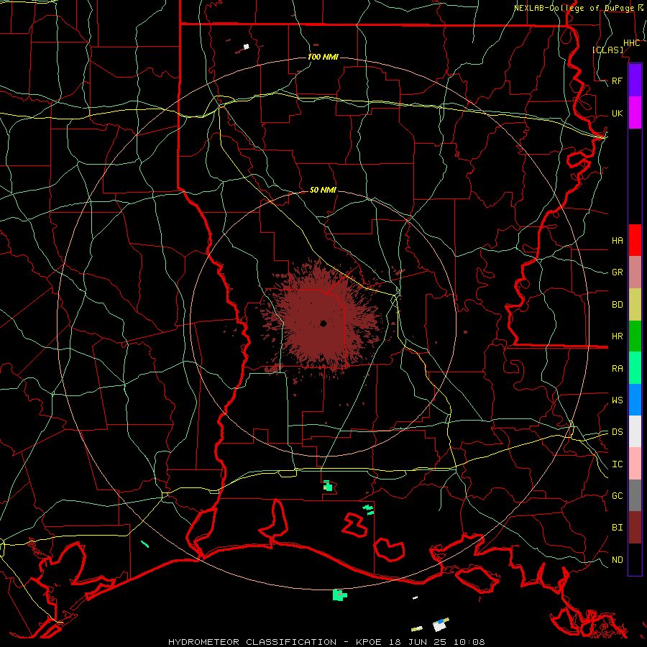Viewport: 647px width, 647px height.
Task: Click the RF purple legend swatch
Action: tap(635, 81)
